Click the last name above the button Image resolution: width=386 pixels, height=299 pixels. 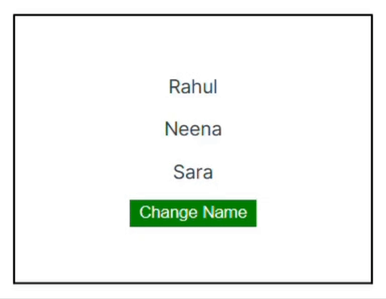[193, 172]
